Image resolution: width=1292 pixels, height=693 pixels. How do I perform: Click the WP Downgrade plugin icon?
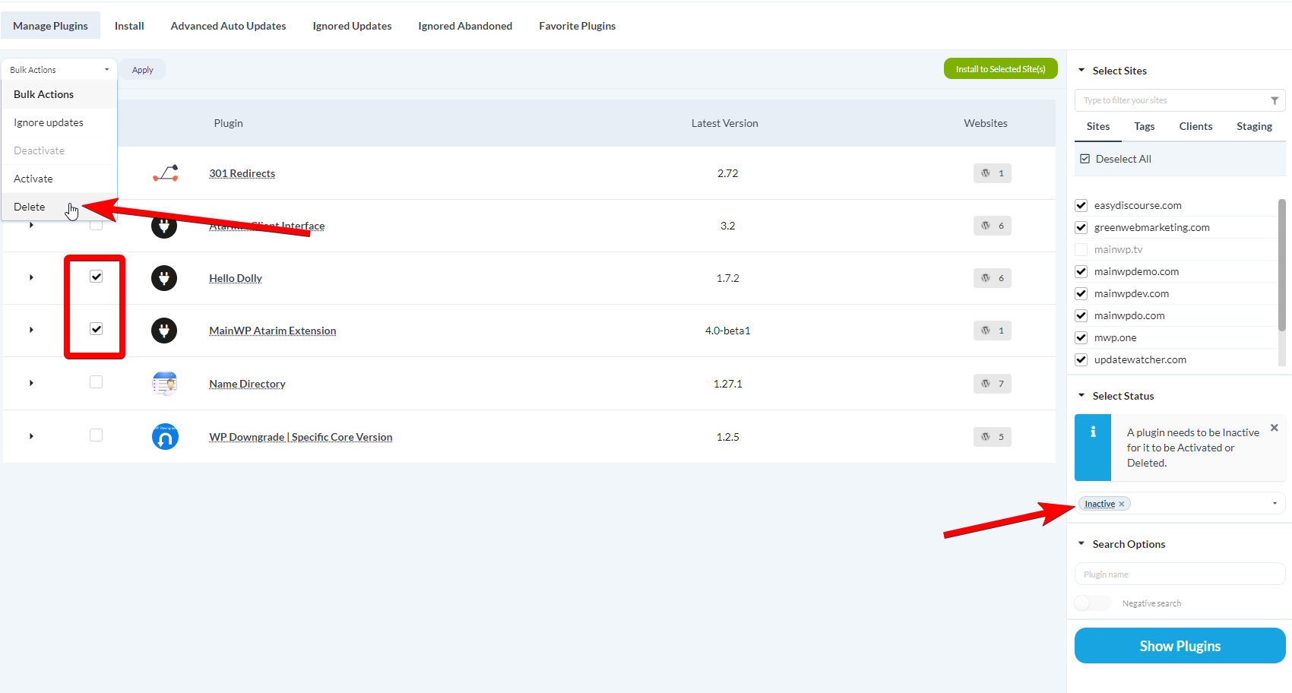point(165,436)
